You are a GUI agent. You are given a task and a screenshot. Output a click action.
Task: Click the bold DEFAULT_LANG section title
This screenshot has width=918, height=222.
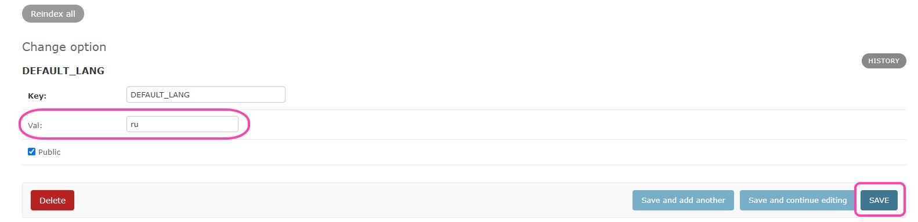tap(63, 71)
